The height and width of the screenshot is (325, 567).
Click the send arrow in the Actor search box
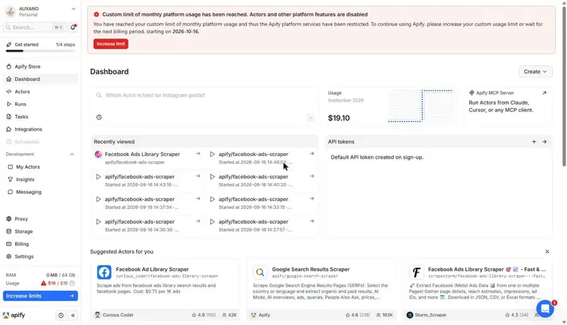[x=310, y=118]
